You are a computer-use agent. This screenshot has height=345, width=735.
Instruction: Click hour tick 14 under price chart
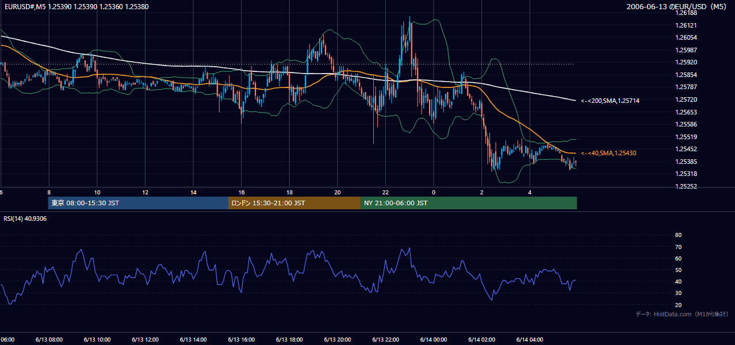coord(193,192)
